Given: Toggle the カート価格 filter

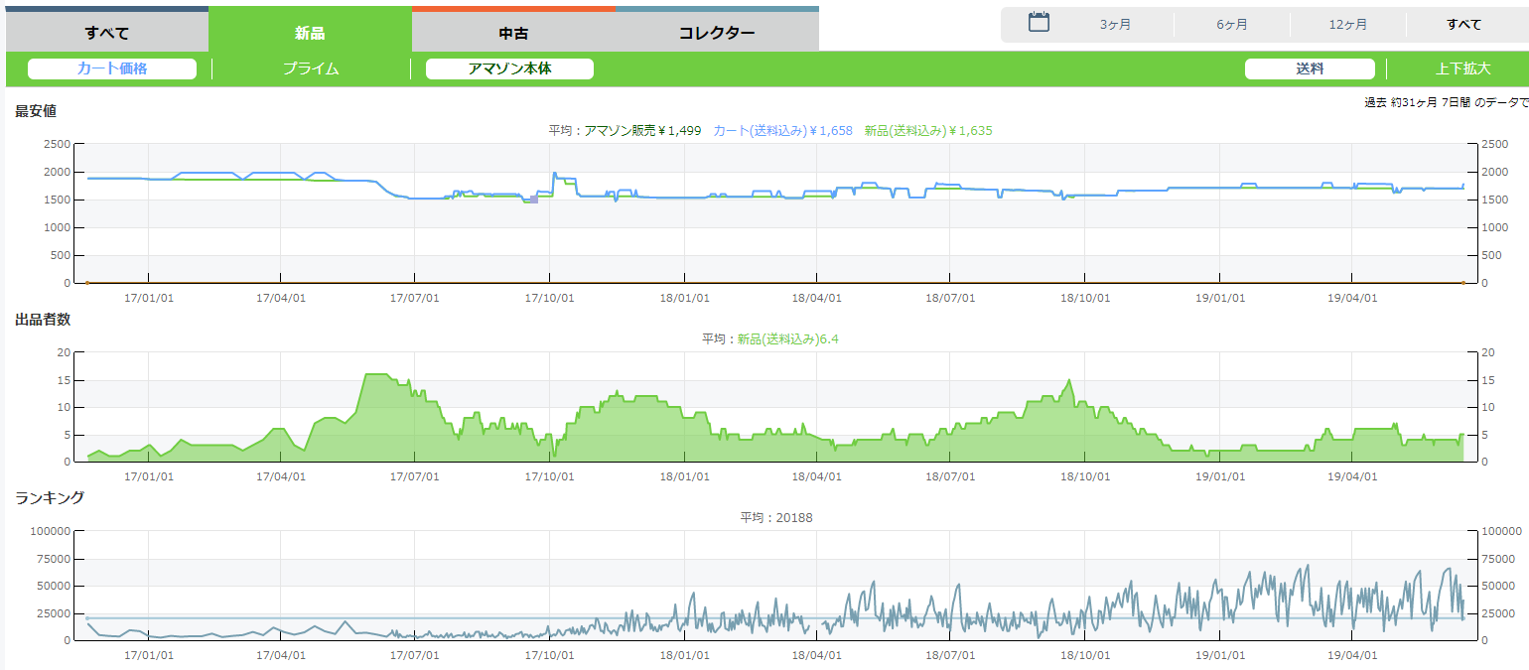Looking at the screenshot, I should (x=112, y=68).
